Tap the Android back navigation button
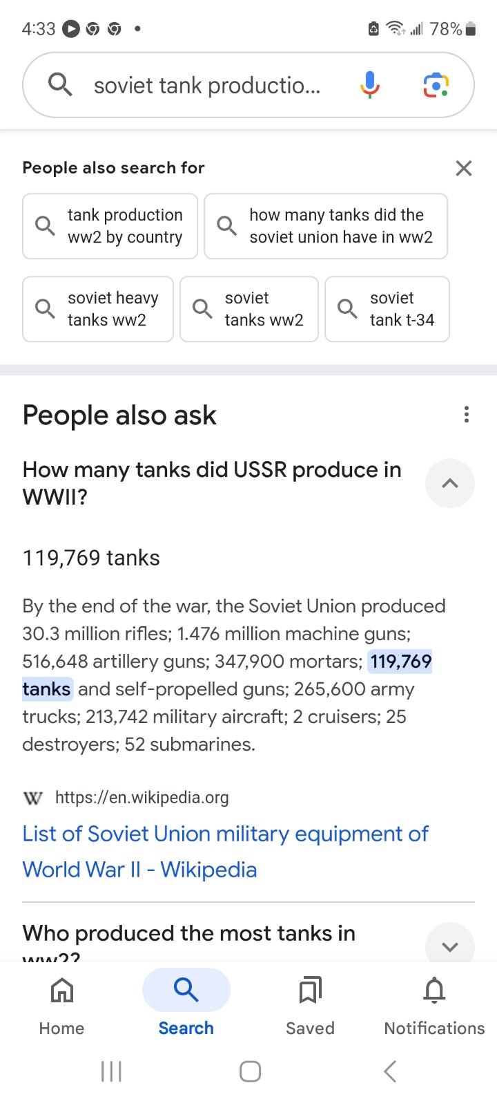 click(x=390, y=1071)
